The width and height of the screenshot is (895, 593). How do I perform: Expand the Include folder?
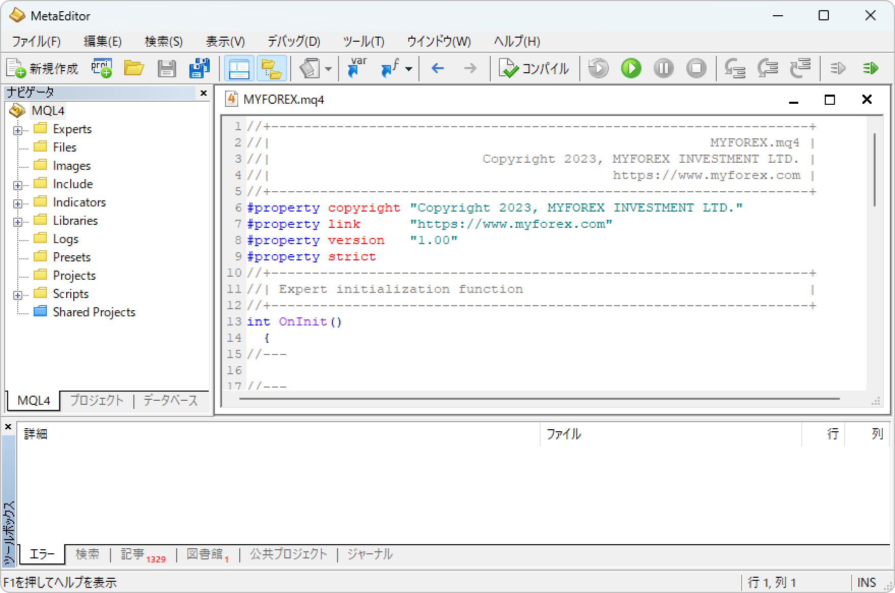point(18,185)
